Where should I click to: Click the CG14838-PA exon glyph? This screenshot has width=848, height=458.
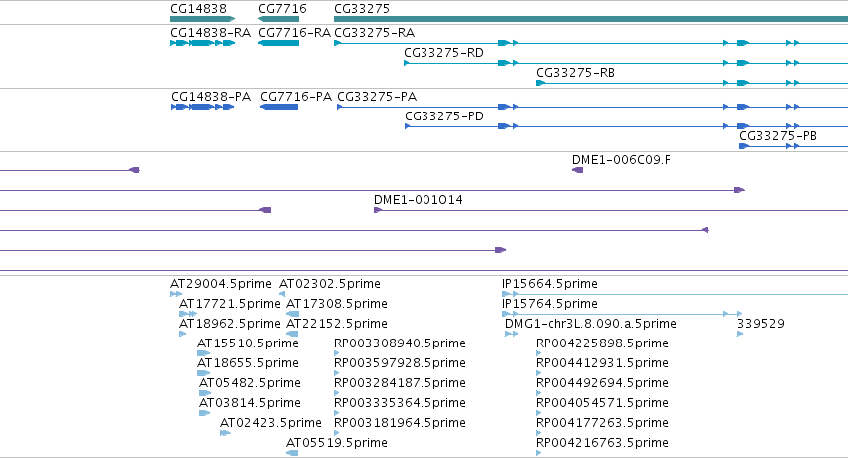203,107
